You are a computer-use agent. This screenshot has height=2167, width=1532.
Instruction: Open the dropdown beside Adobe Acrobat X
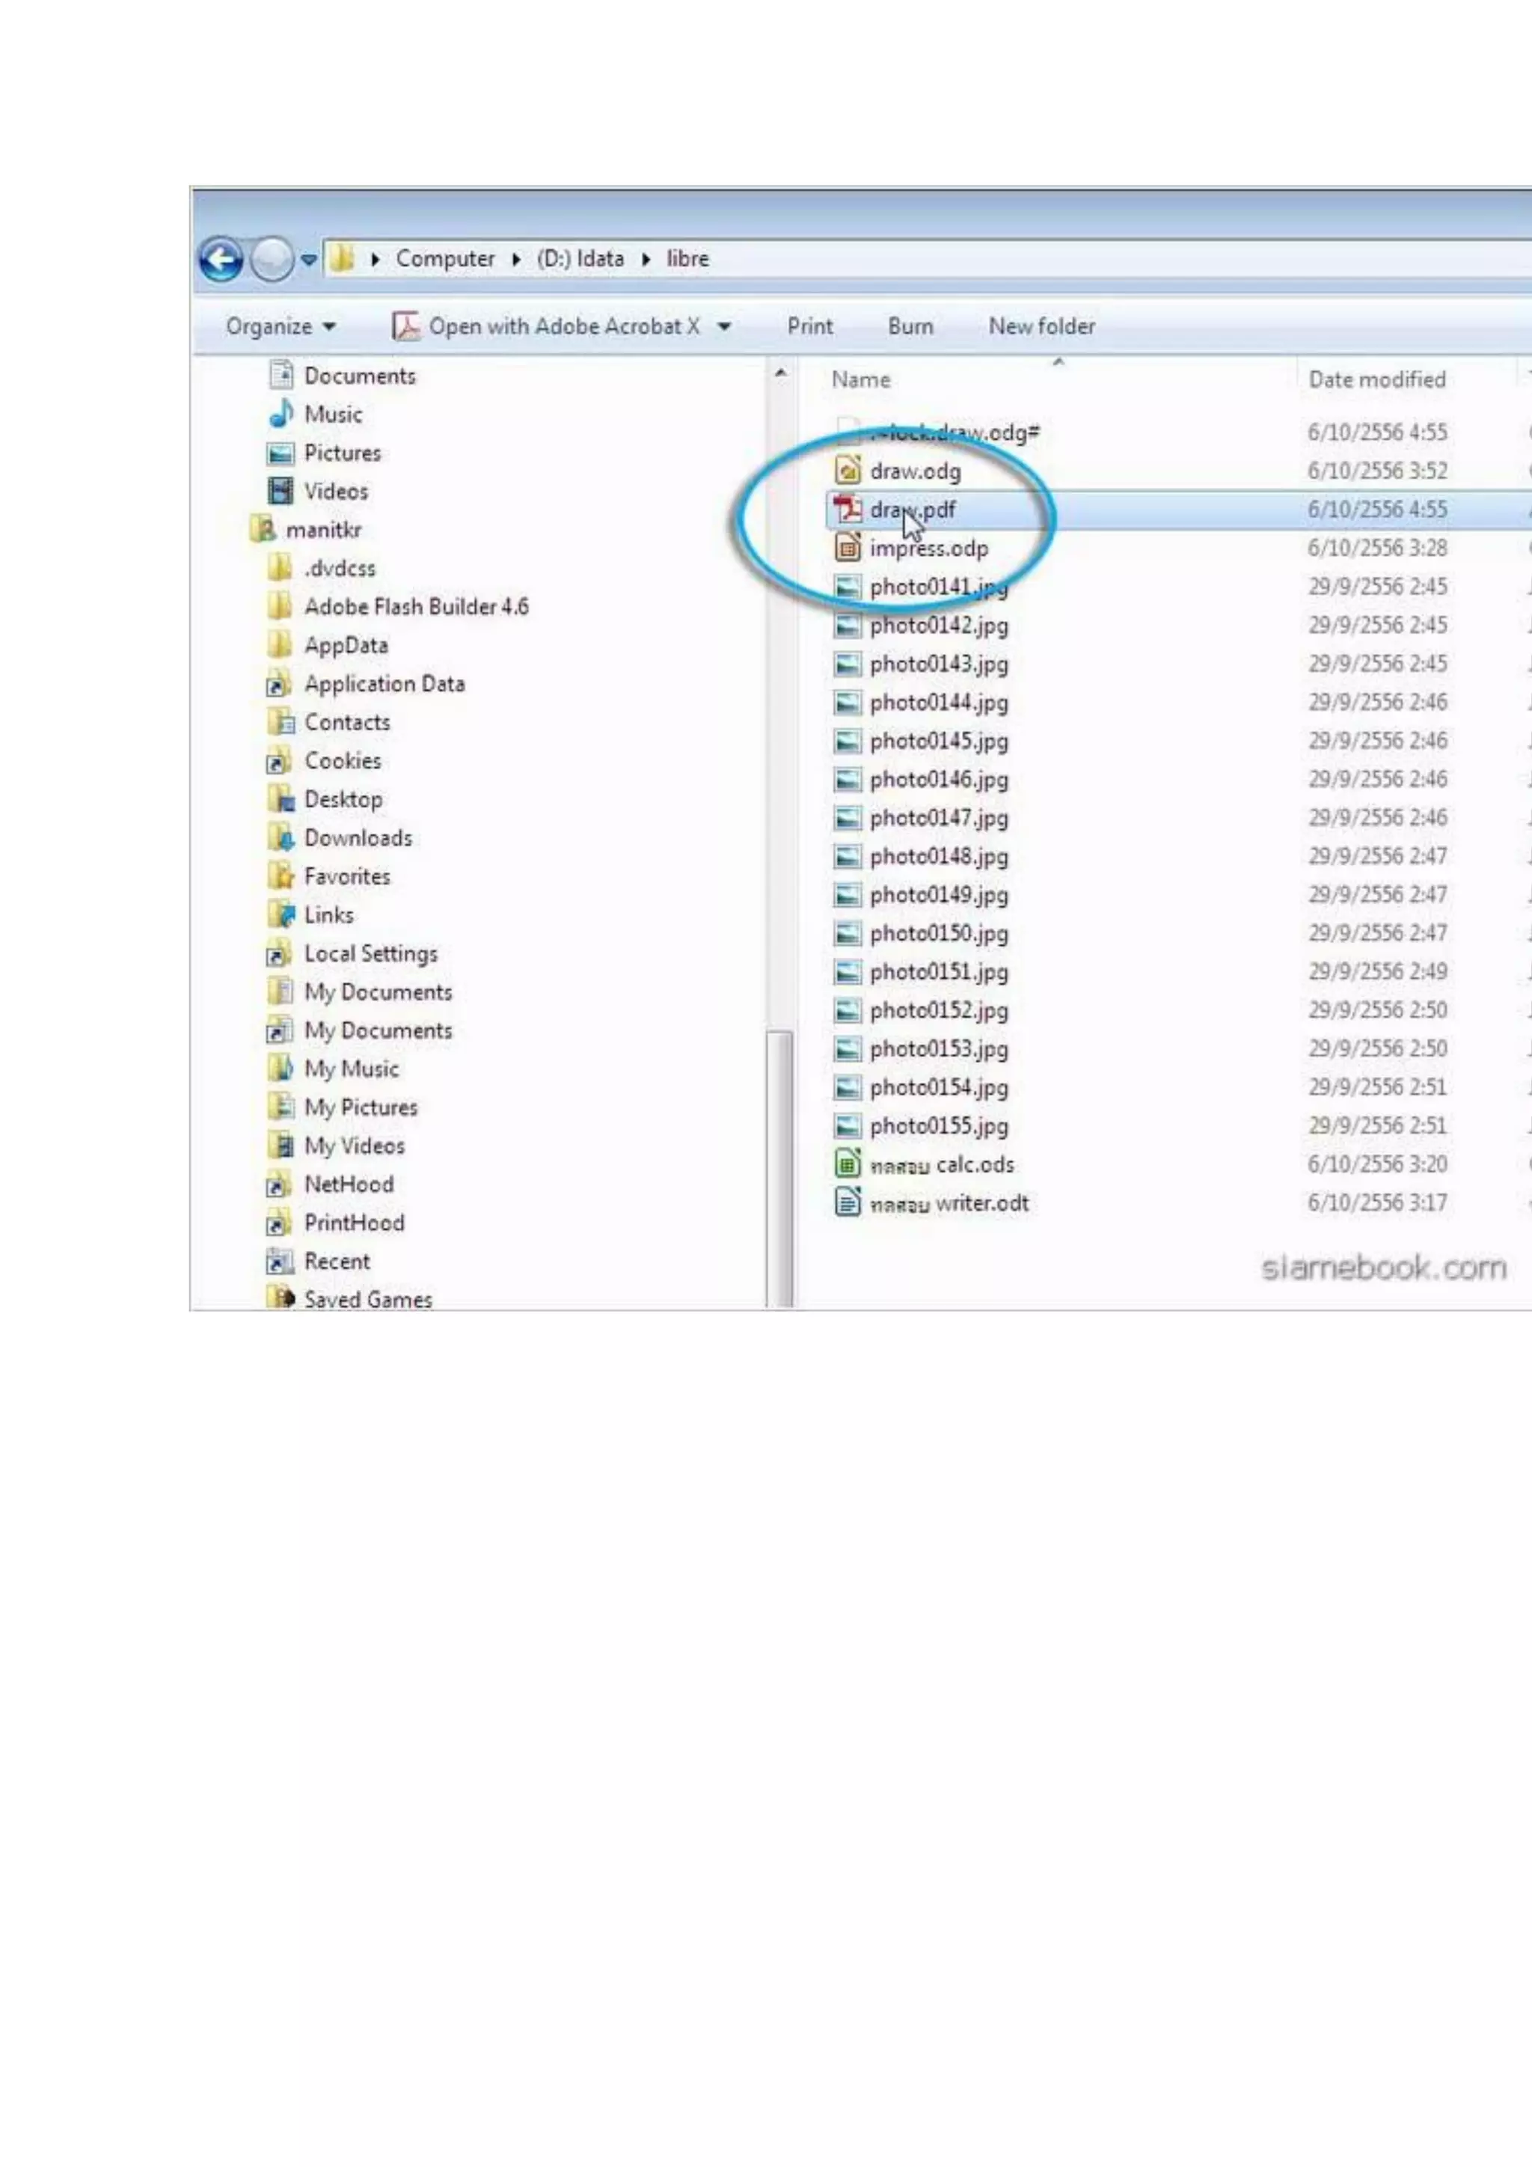point(723,326)
